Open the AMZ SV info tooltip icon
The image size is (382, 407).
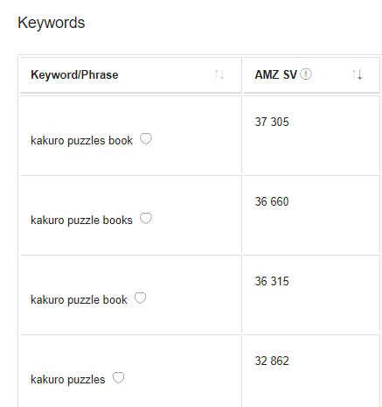306,74
